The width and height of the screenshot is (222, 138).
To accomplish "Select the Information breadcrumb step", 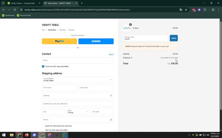I will [52, 30].
